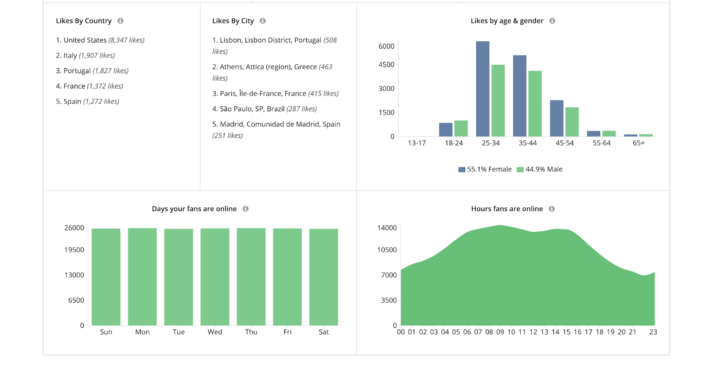Click info icon next to Likes By Country
Viewport: 709px width, 365px height.
(x=120, y=21)
